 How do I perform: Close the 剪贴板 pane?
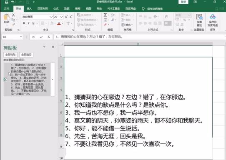[53, 47]
